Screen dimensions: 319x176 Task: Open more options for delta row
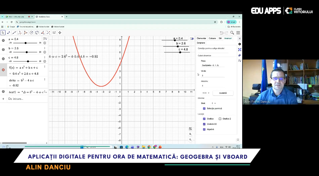coord(45,79)
